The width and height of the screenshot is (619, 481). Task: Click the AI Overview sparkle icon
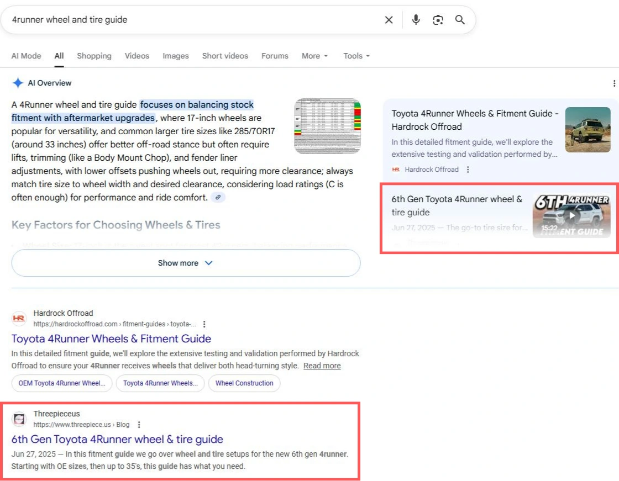coord(18,83)
